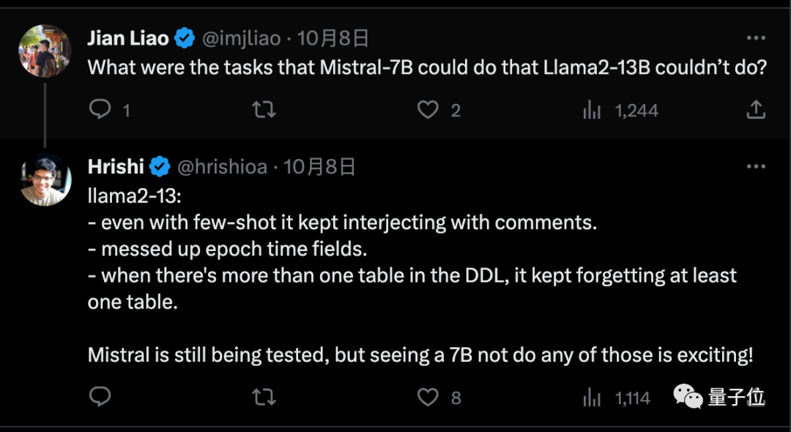Viewport: 791px width, 432px height.
Task: Click Hrishi's verified badge
Action: click(x=159, y=166)
